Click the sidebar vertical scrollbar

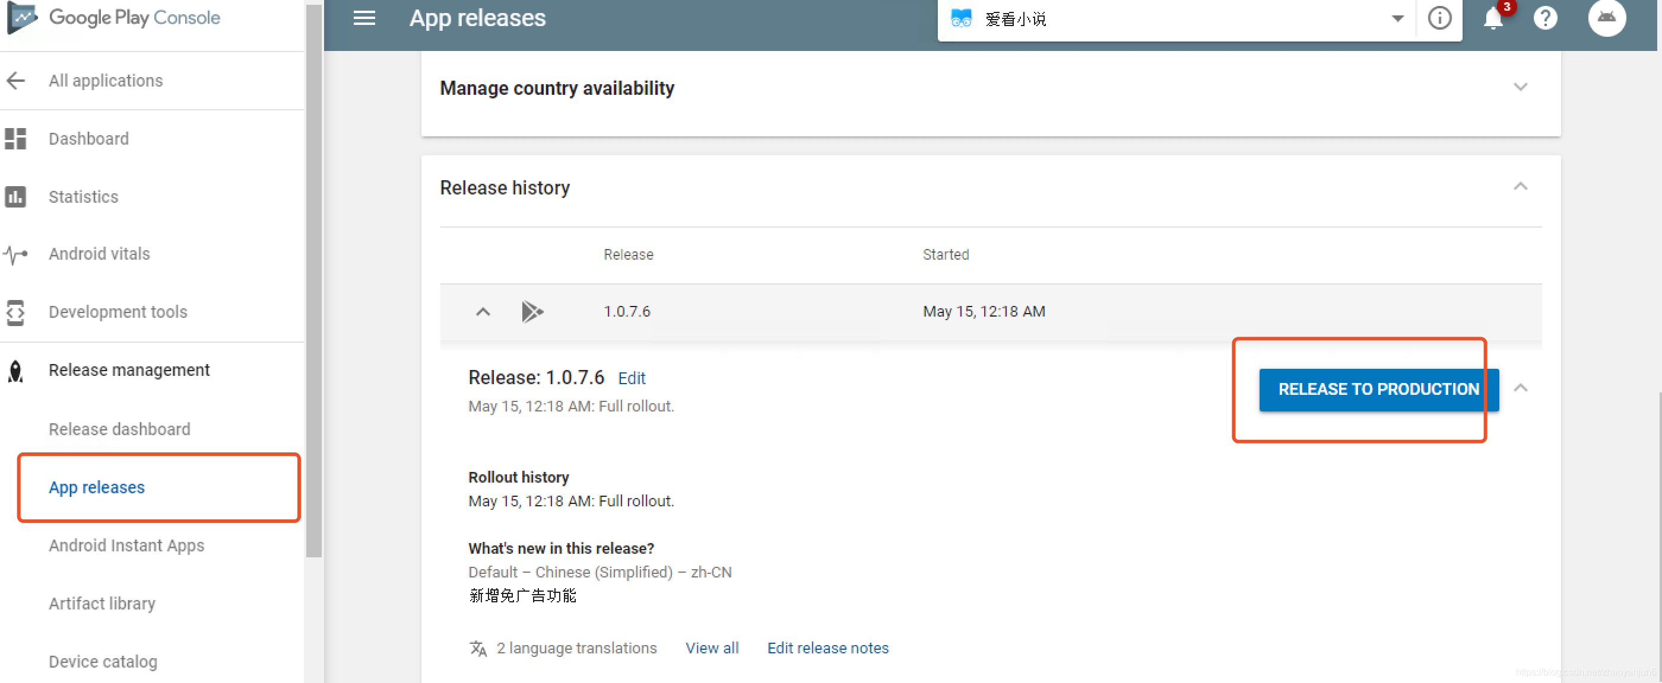click(313, 282)
